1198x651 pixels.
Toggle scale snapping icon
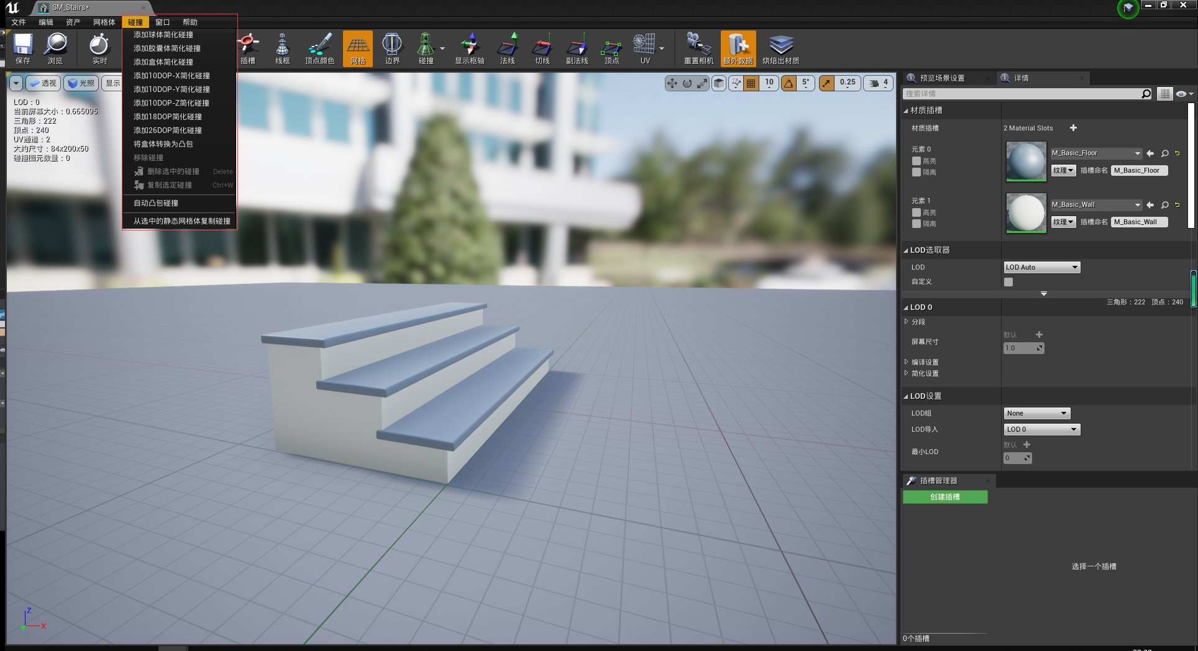click(x=826, y=83)
